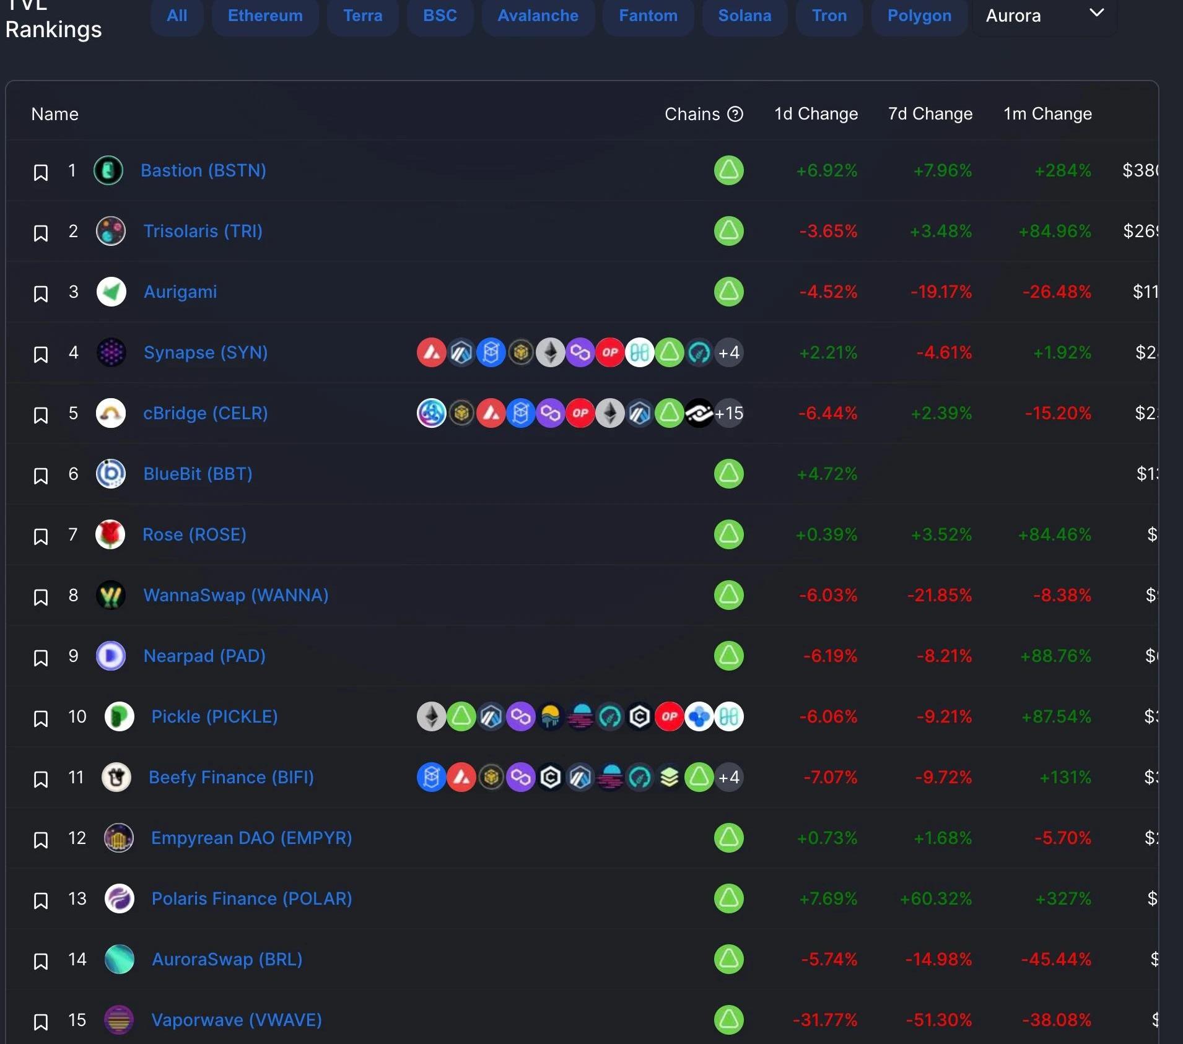
Task: Click the Chains help question-mark icon
Action: tap(735, 114)
